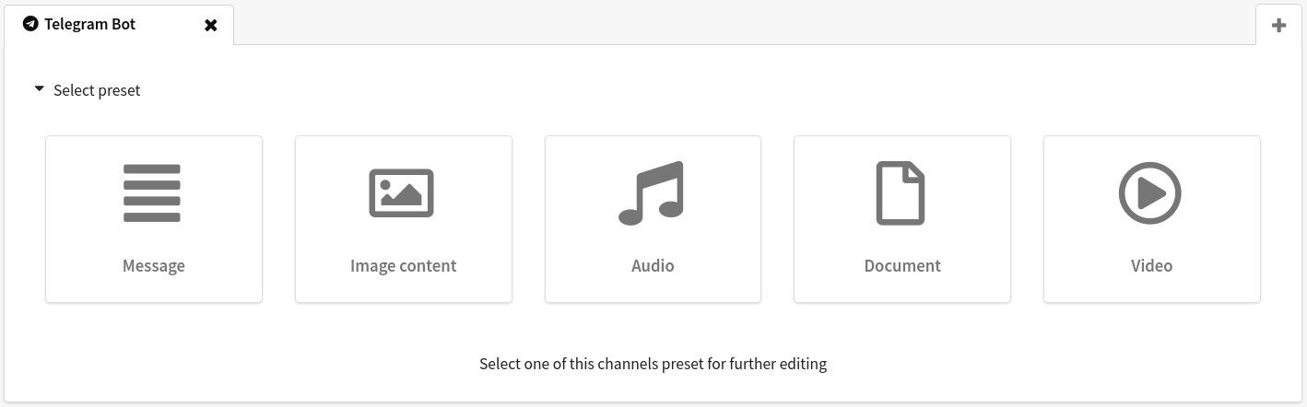Viewport: 1307px width, 407px height.
Task: Choose the Video preset card
Action: click(1151, 219)
